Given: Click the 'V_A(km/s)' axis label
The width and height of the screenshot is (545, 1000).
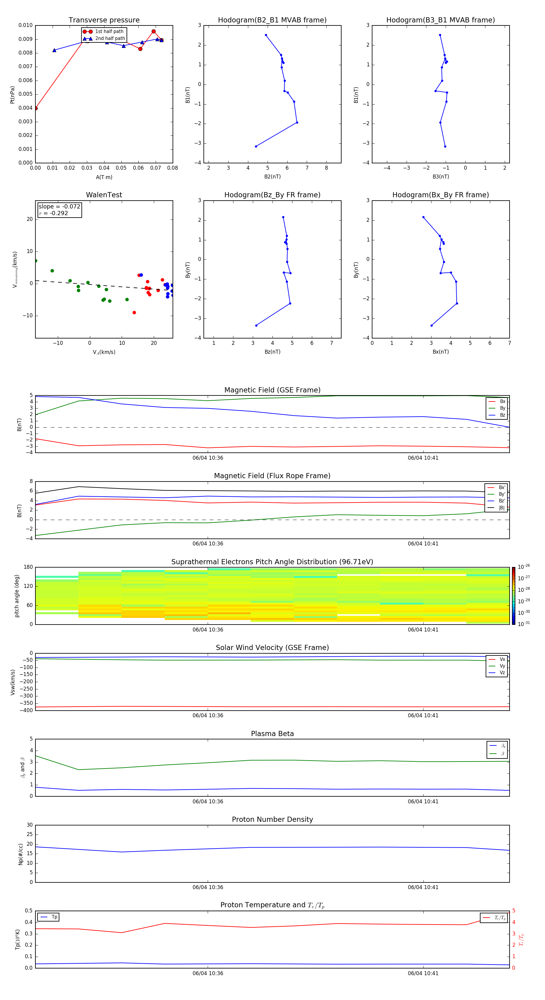Looking at the screenshot, I should click(x=104, y=352).
